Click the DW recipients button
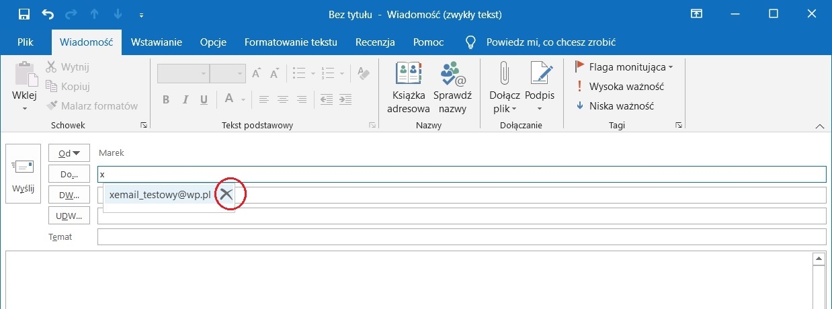Image resolution: width=832 pixels, height=309 pixels. click(x=69, y=195)
